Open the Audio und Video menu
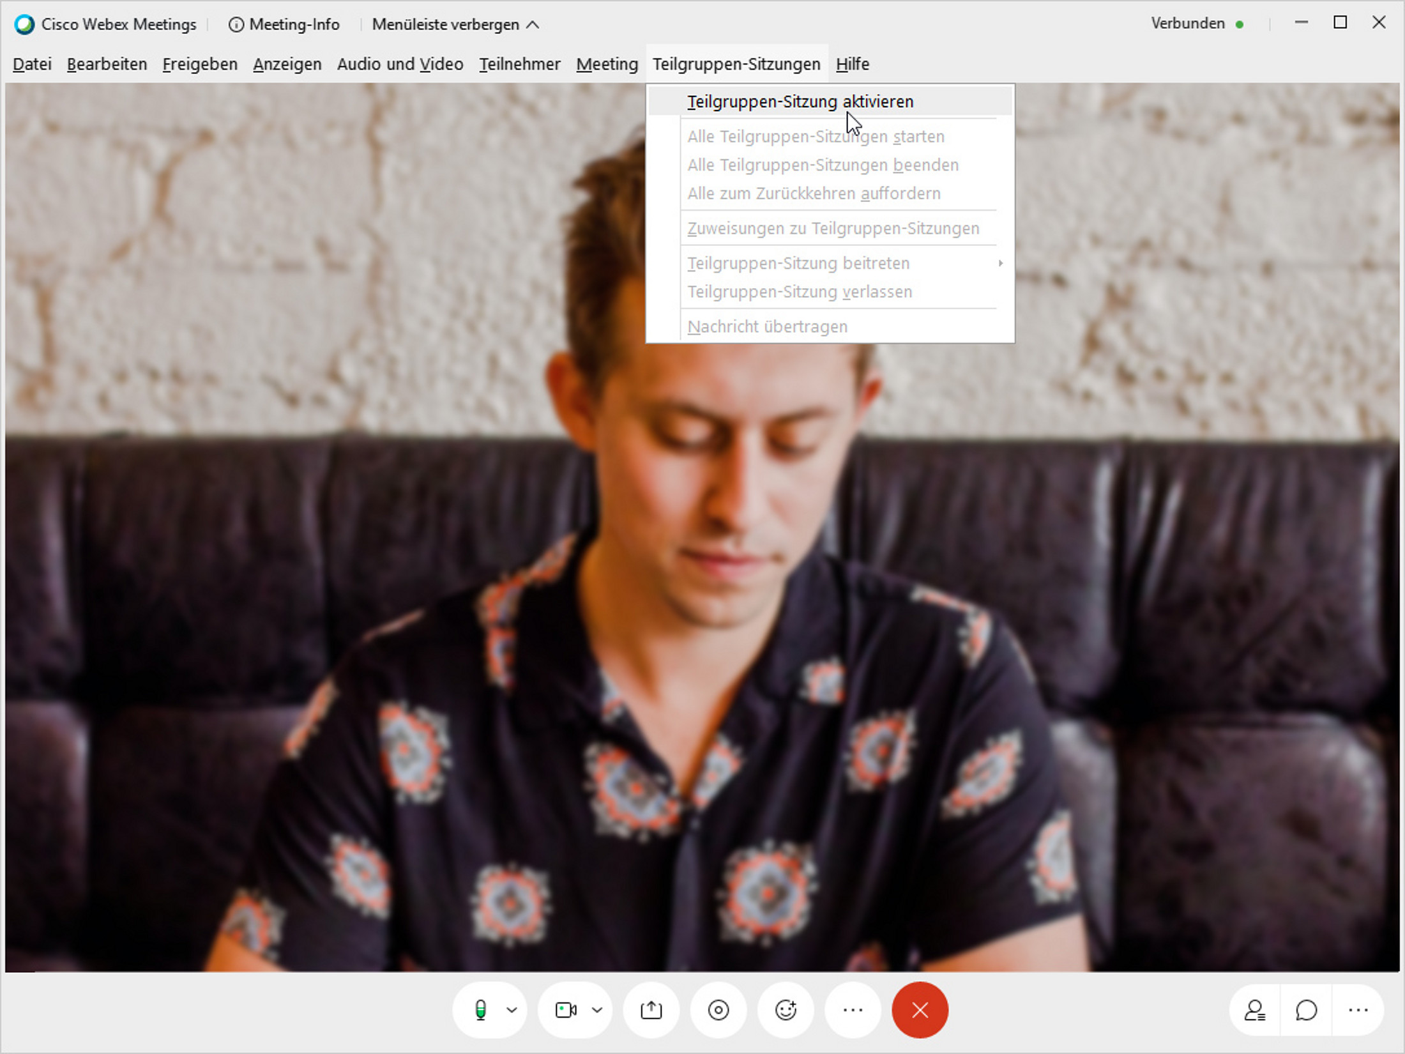The height and width of the screenshot is (1054, 1405). pyautogui.click(x=400, y=65)
